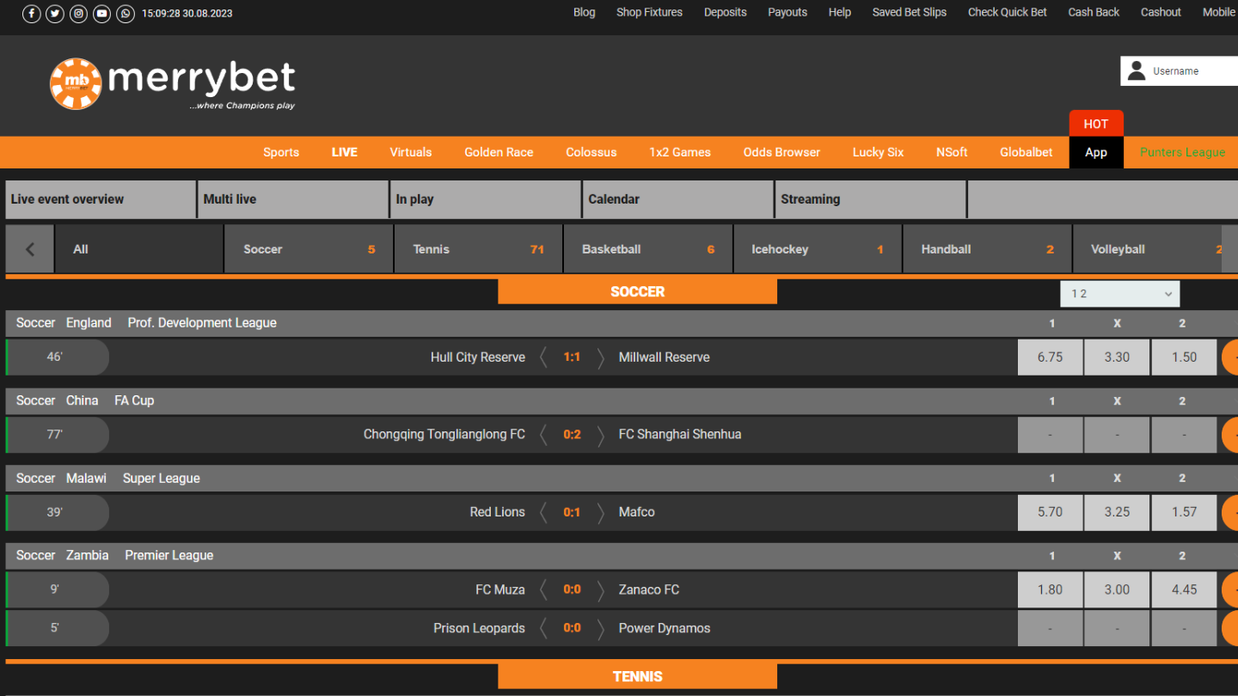Open the YouTube social icon

click(x=101, y=13)
